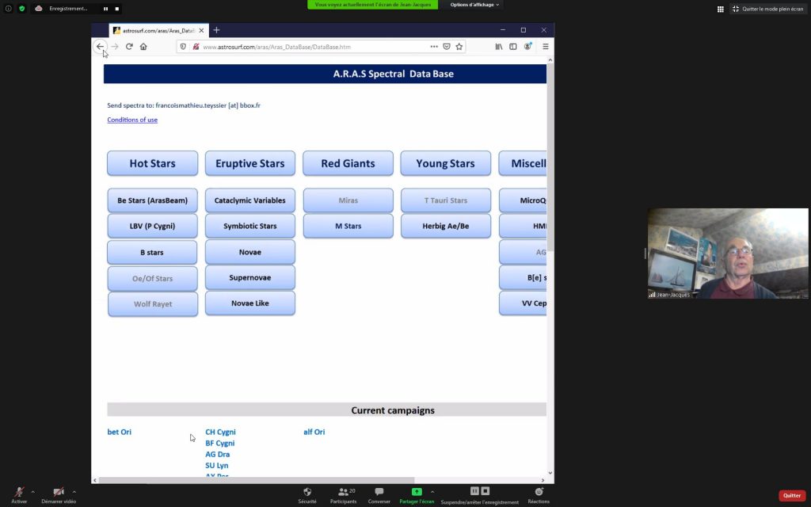Open the Herbig Ae/Be button

(x=445, y=226)
